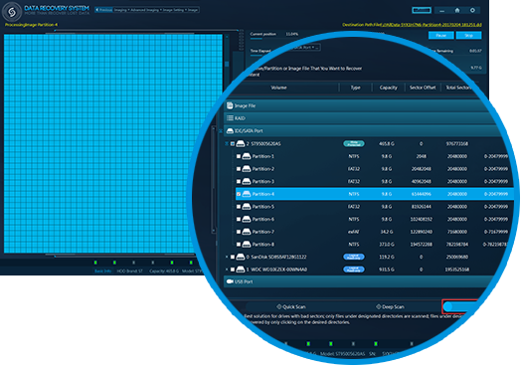Image resolution: width=521 pixels, height=366 pixels.
Task: Collapse the IDE/SATA Port group
Action: coord(221,131)
